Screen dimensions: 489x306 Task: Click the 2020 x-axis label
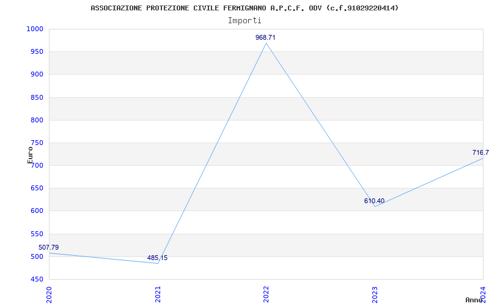[x=49, y=294]
